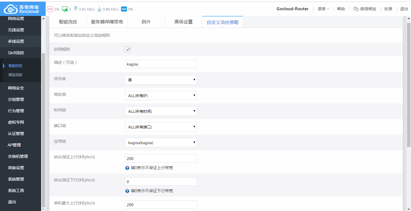Focus the 描述 field containing kugou
This screenshot has width=411, height=211.
(x=161, y=64)
